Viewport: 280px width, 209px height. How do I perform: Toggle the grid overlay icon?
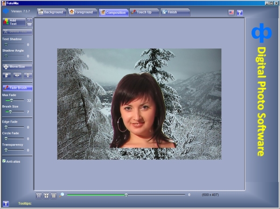[x=54, y=196]
